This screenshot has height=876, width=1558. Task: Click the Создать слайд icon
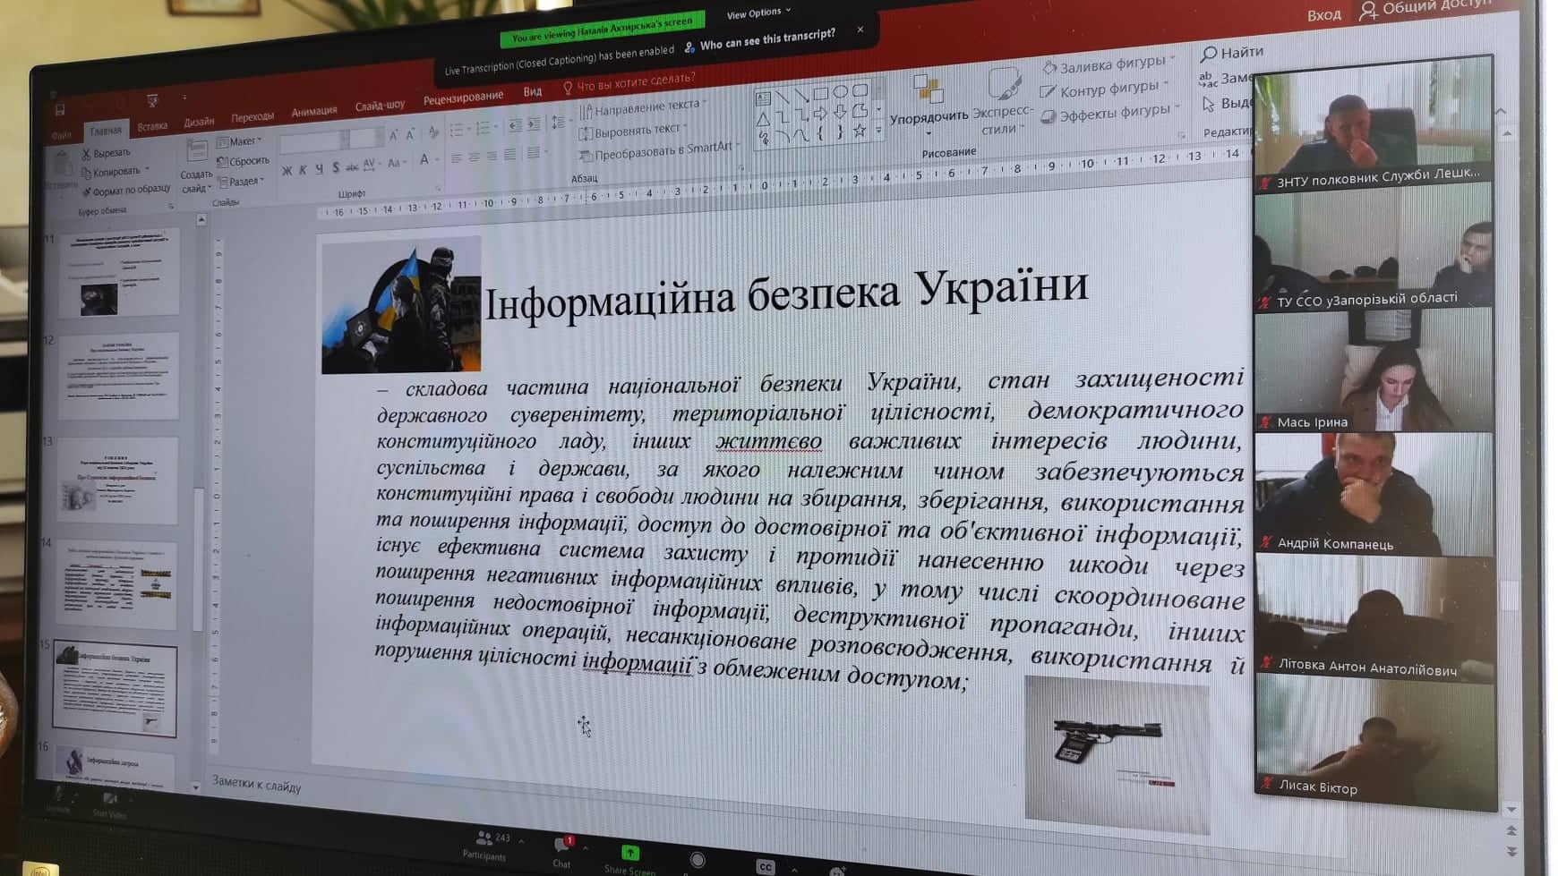(x=196, y=154)
